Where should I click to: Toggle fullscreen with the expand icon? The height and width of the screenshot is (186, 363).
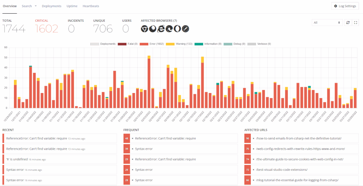[356, 22]
